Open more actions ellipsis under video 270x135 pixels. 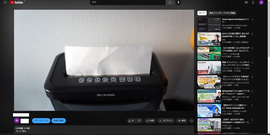[191, 121]
